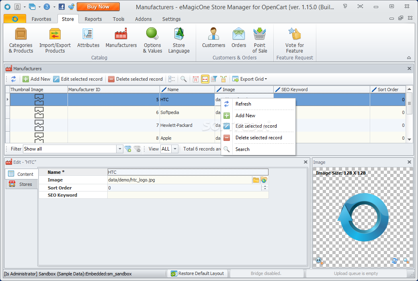Choose Delete selected record in context menu
Viewport: 418px width, 281px height.
click(x=258, y=138)
